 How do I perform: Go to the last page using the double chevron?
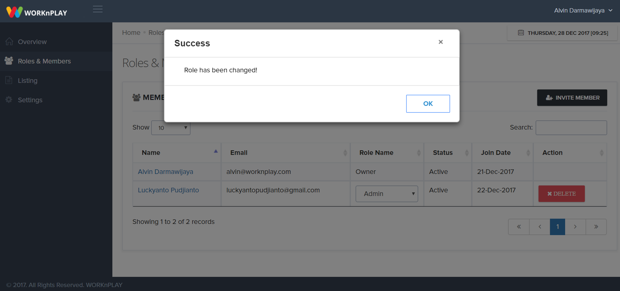pos(596,227)
